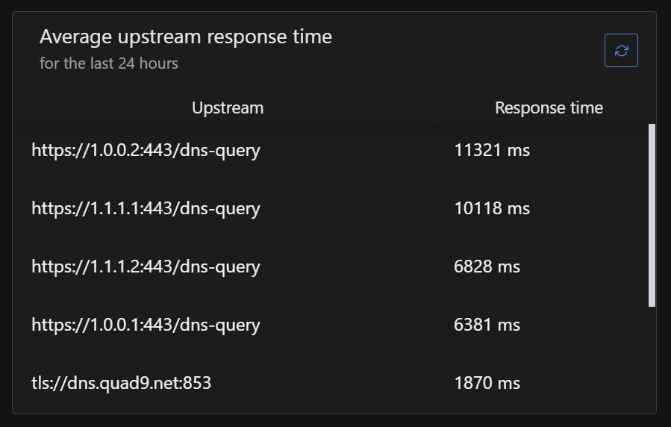Screen dimensions: 671x427
Task: Click the 6828 ms response time value
Action: (487, 267)
